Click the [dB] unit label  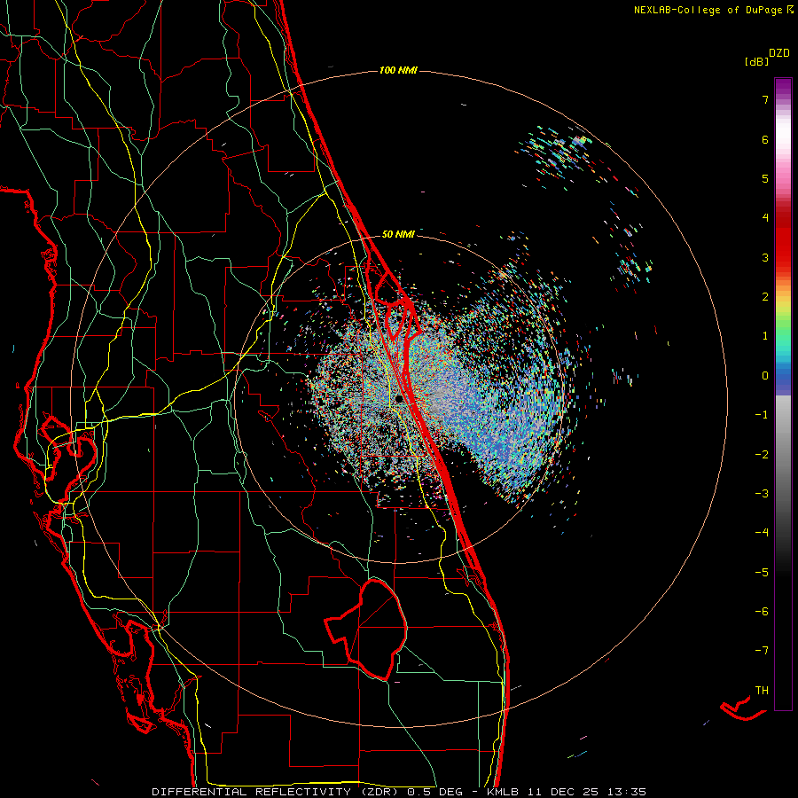757,62
